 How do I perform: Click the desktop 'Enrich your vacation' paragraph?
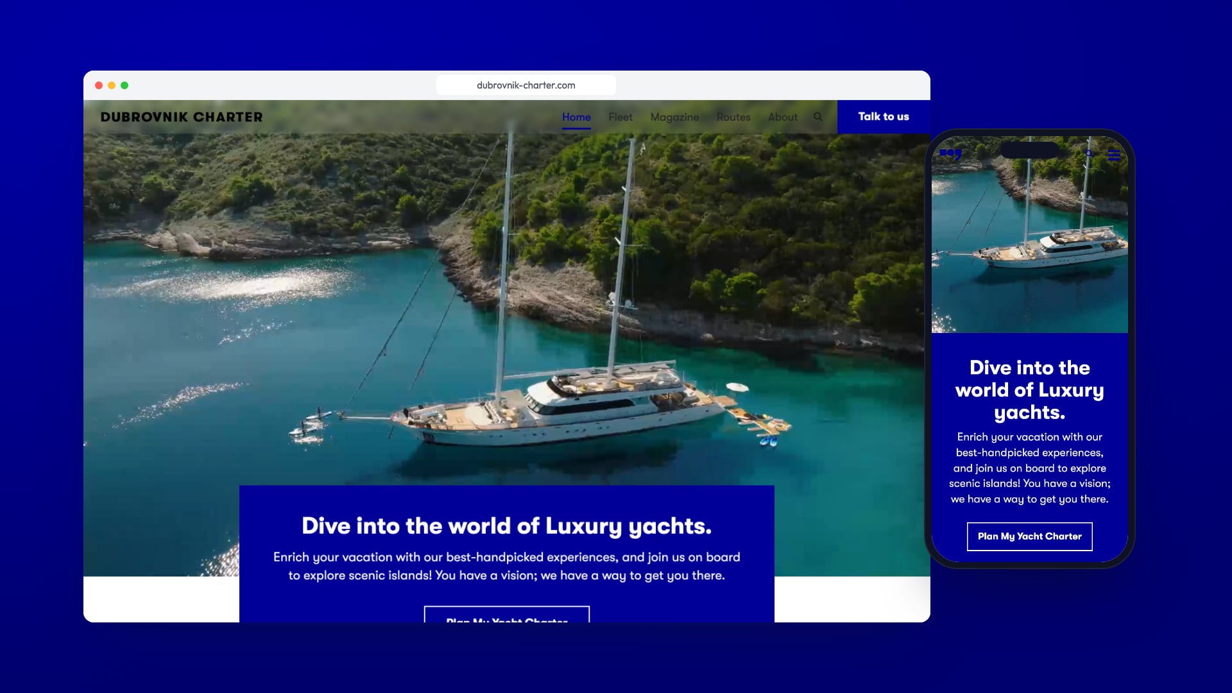point(507,567)
